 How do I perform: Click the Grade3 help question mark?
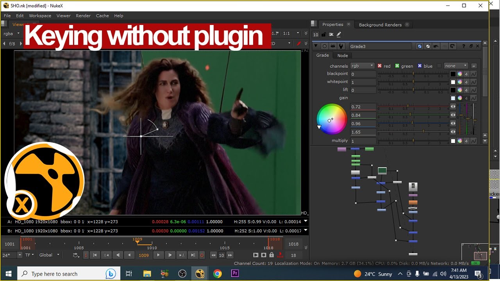(x=464, y=46)
